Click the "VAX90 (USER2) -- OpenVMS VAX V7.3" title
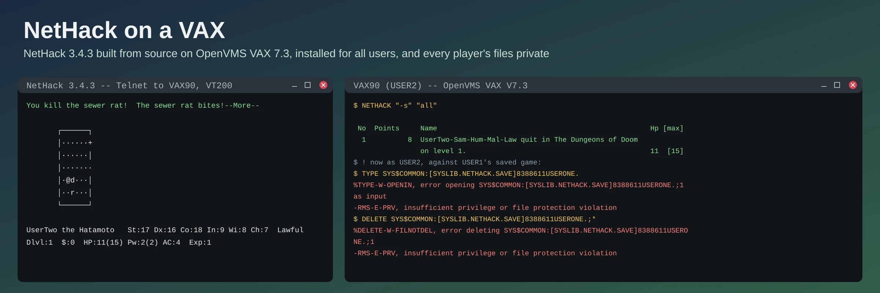Image resolution: width=880 pixels, height=293 pixels. point(440,86)
